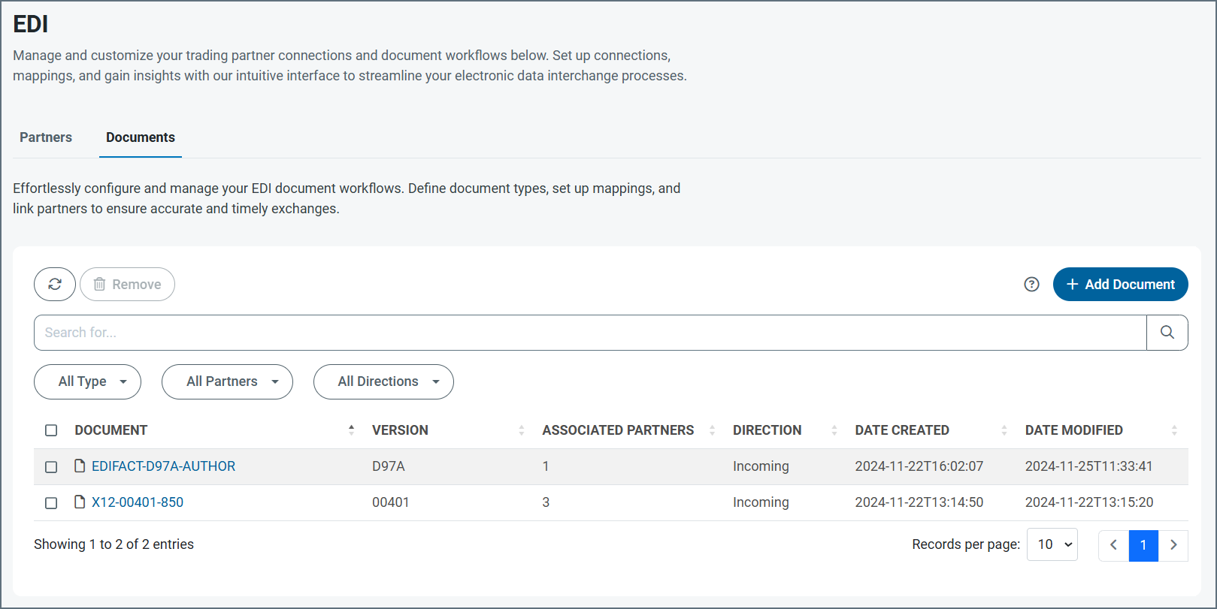Click in the Search for input field
The image size is (1217, 609).
click(x=590, y=333)
